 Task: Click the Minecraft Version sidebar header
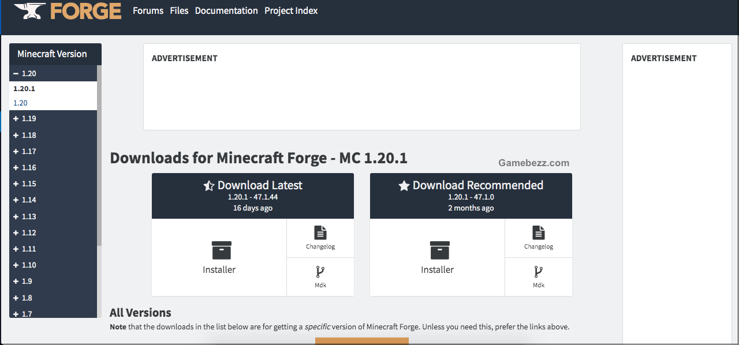click(x=55, y=54)
